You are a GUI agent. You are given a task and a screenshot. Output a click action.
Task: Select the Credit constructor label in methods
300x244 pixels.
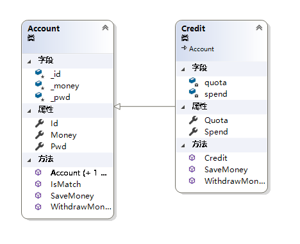coord(216,158)
